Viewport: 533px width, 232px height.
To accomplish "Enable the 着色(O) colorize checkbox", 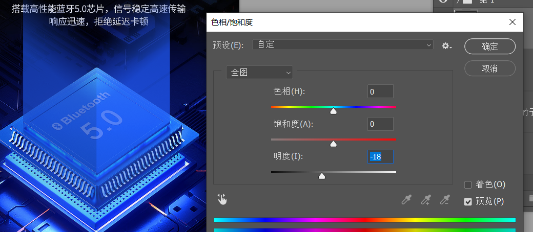I will pos(468,185).
